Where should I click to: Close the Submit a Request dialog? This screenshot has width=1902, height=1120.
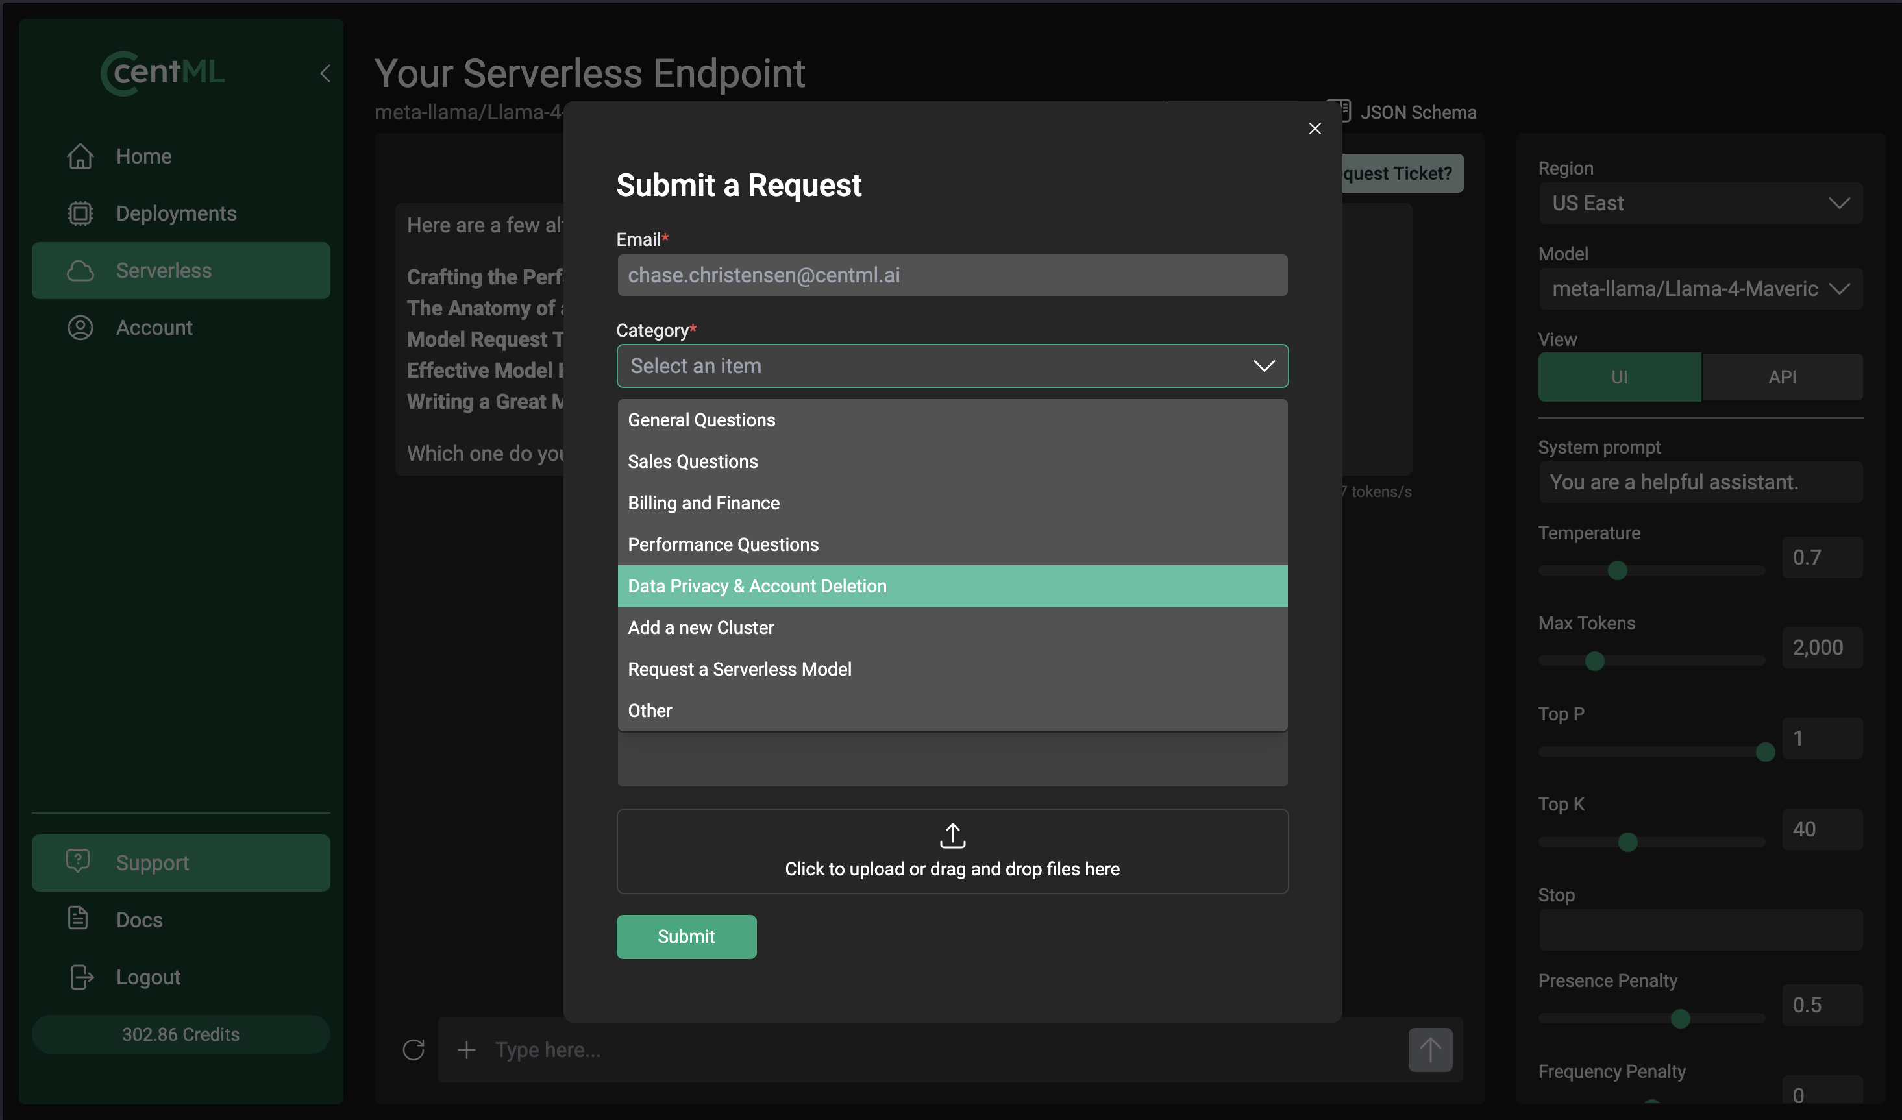point(1315,128)
